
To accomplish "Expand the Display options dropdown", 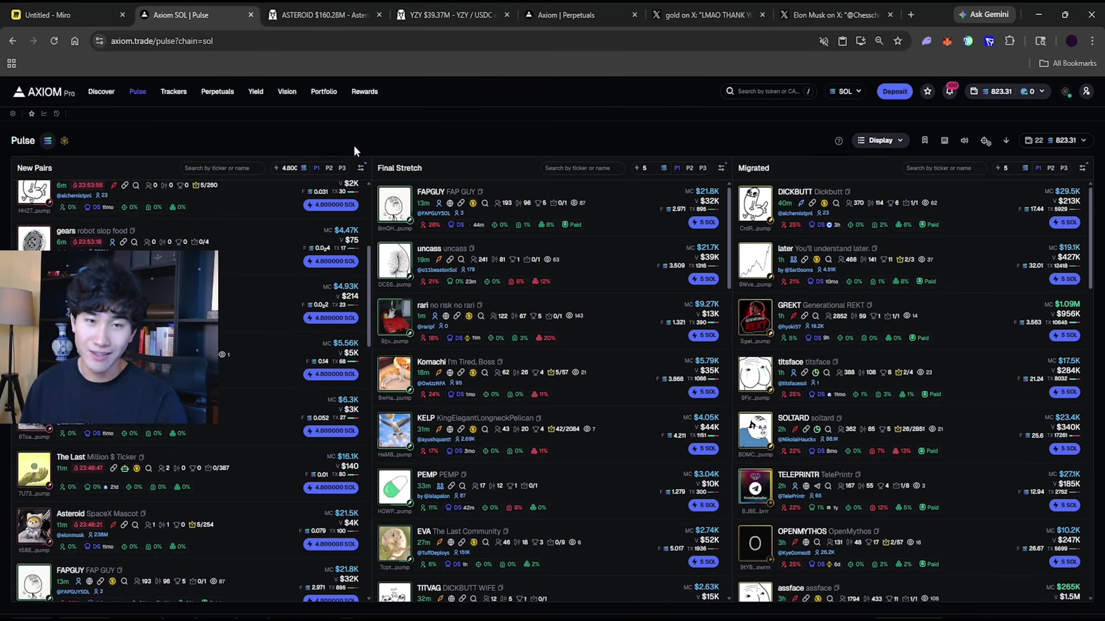I will [880, 140].
